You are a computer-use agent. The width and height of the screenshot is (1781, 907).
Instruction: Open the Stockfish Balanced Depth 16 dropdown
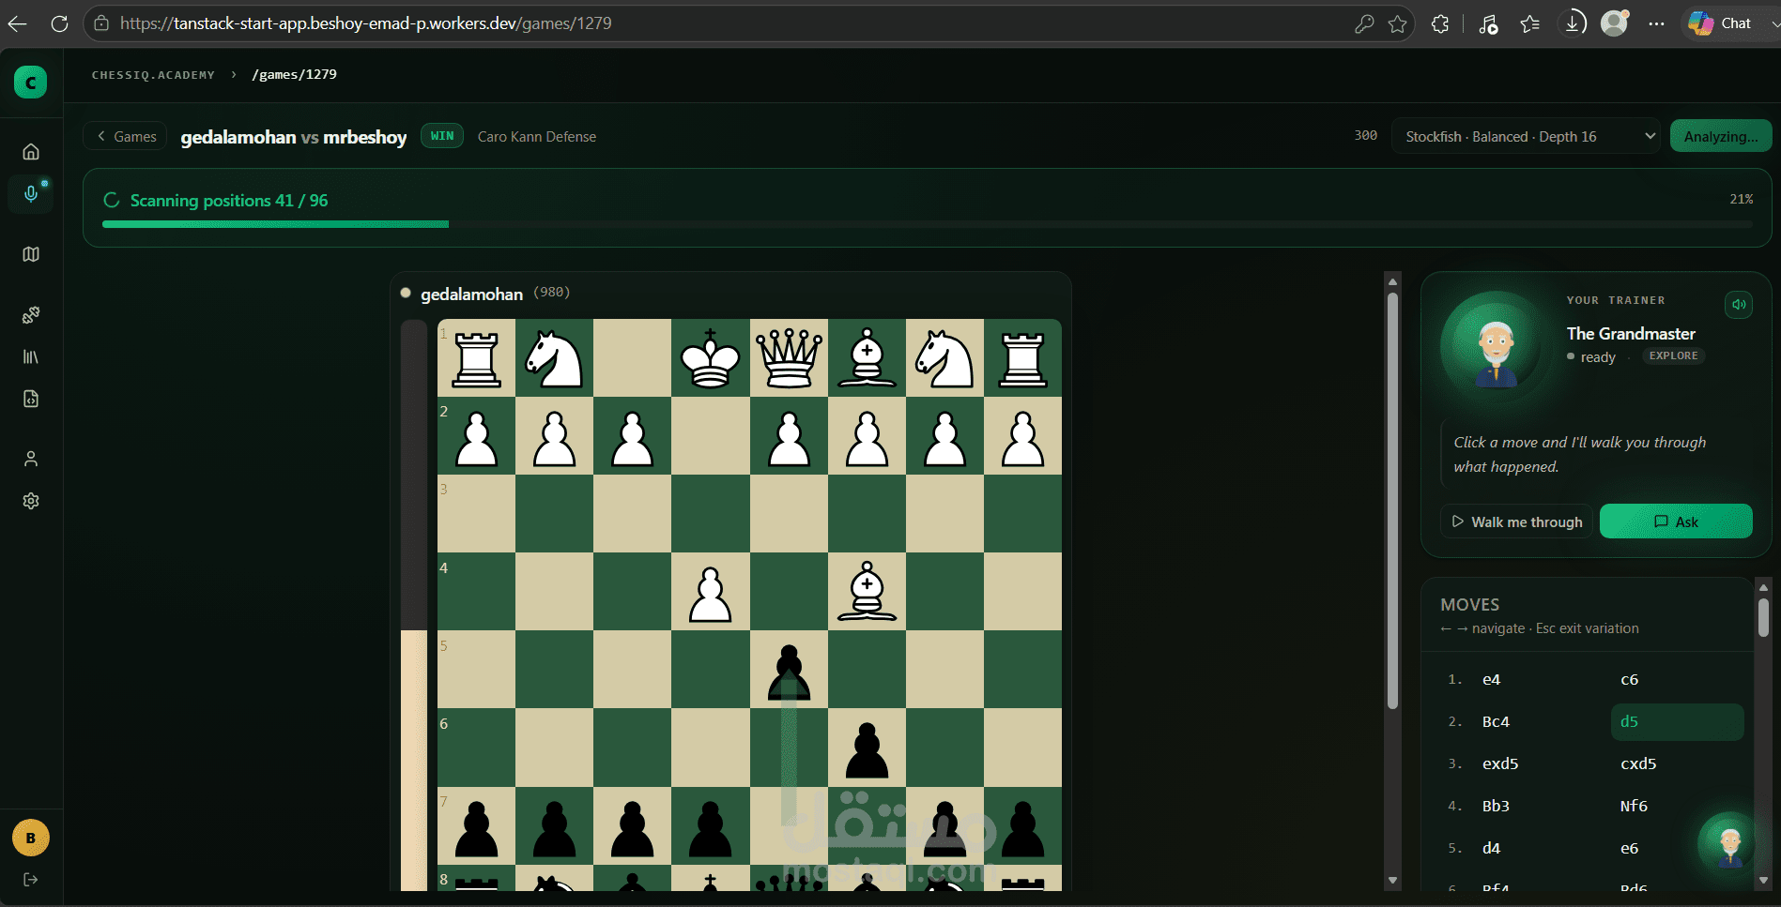[x=1527, y=136]
